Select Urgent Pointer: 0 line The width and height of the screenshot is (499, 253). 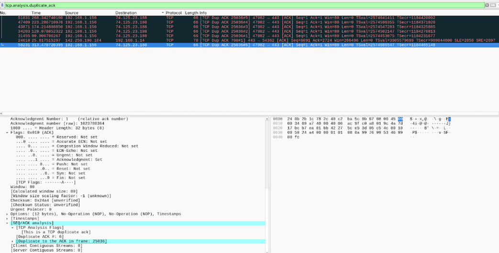coord(31,210)
